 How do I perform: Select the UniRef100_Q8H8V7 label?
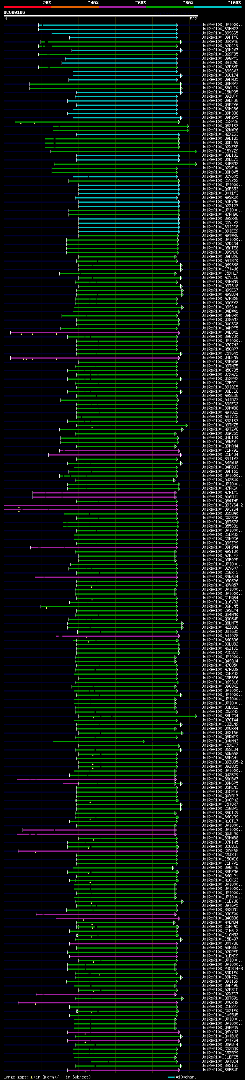click(x=220, y=84)
